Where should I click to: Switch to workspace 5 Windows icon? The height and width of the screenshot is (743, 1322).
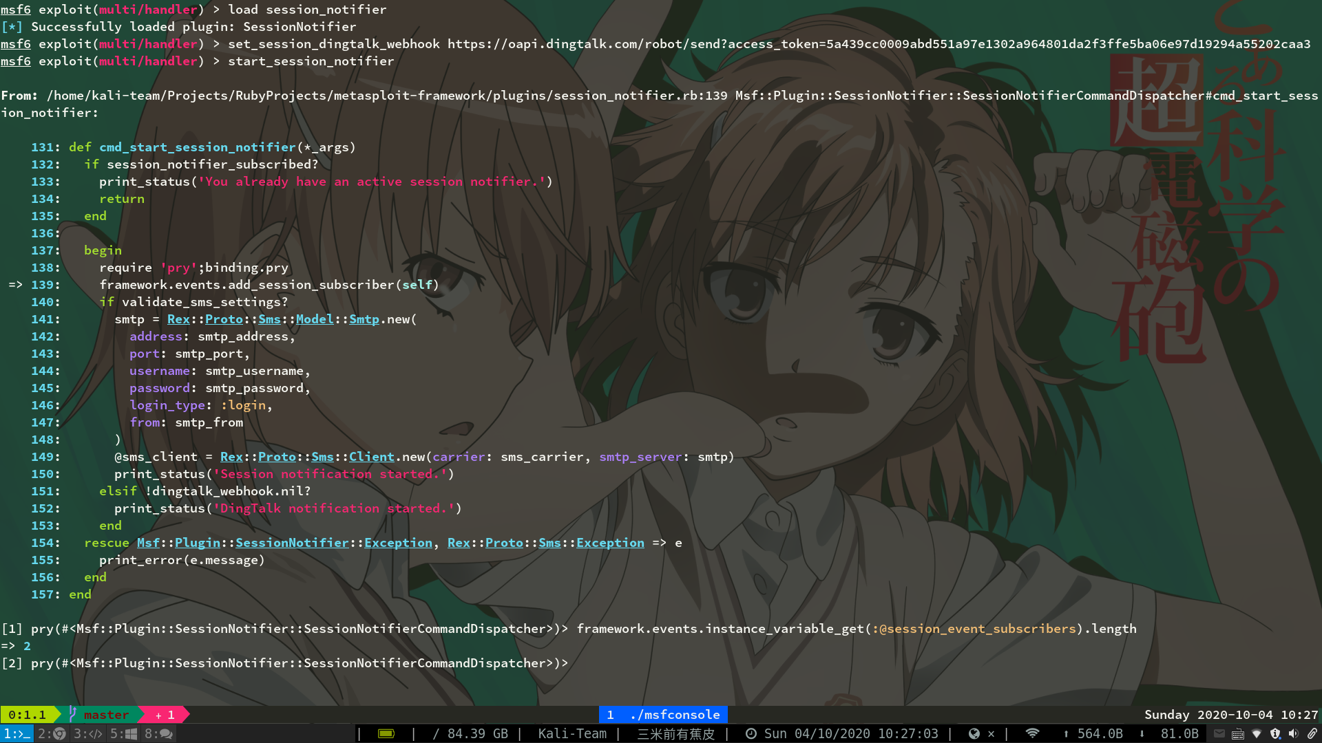tap(123, 734)
